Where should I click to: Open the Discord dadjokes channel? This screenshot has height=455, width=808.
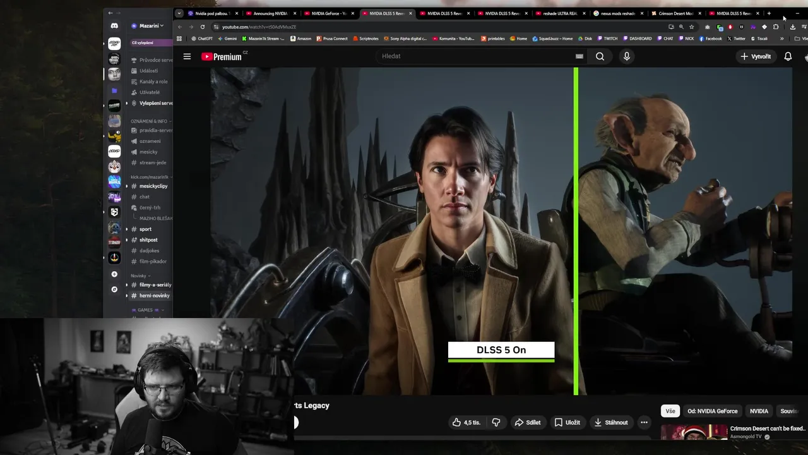point(150,251)
